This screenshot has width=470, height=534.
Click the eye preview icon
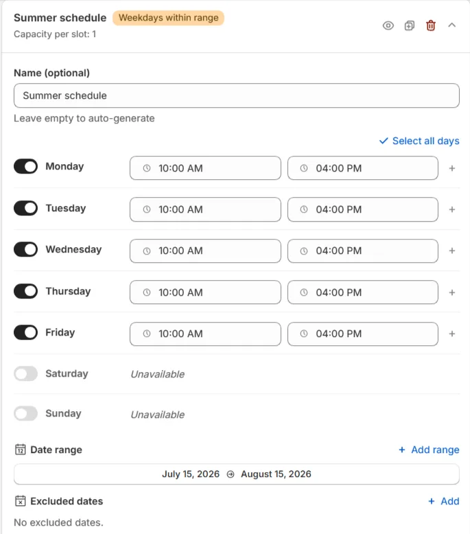tap(388, 25)
